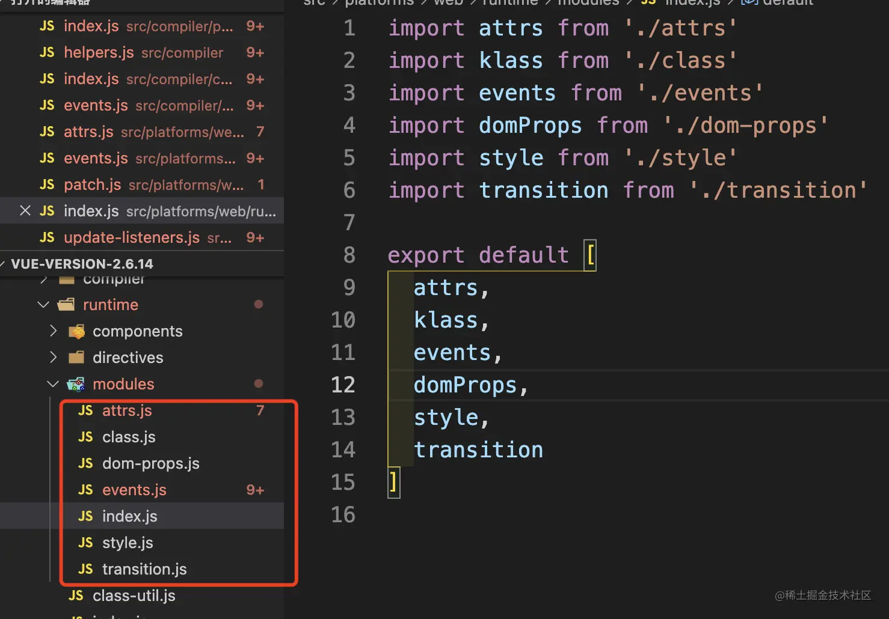This screenshot has width=889, height=619.
Task: Click the directives folder icon
Action: (76, 358)
